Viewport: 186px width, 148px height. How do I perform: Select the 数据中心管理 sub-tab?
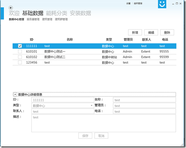[17, 19]
